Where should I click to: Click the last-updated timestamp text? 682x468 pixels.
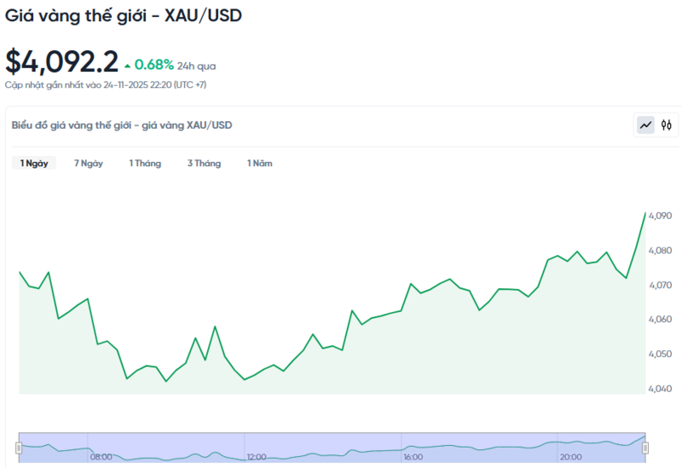106,84
